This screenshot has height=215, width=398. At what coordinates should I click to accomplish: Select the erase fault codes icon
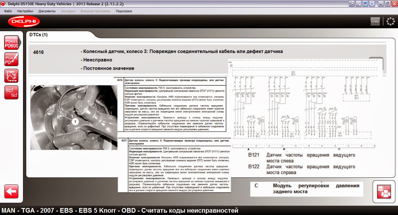[11, 59]
